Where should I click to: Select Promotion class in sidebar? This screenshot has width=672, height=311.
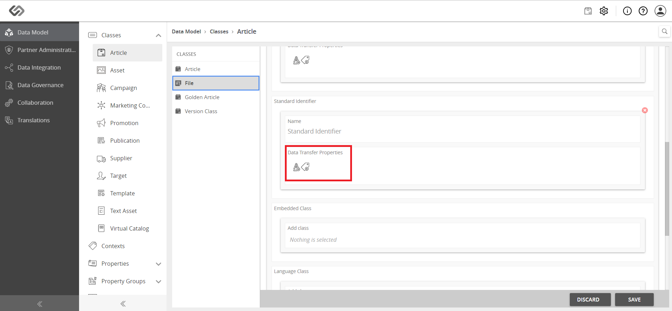(128, 123)
